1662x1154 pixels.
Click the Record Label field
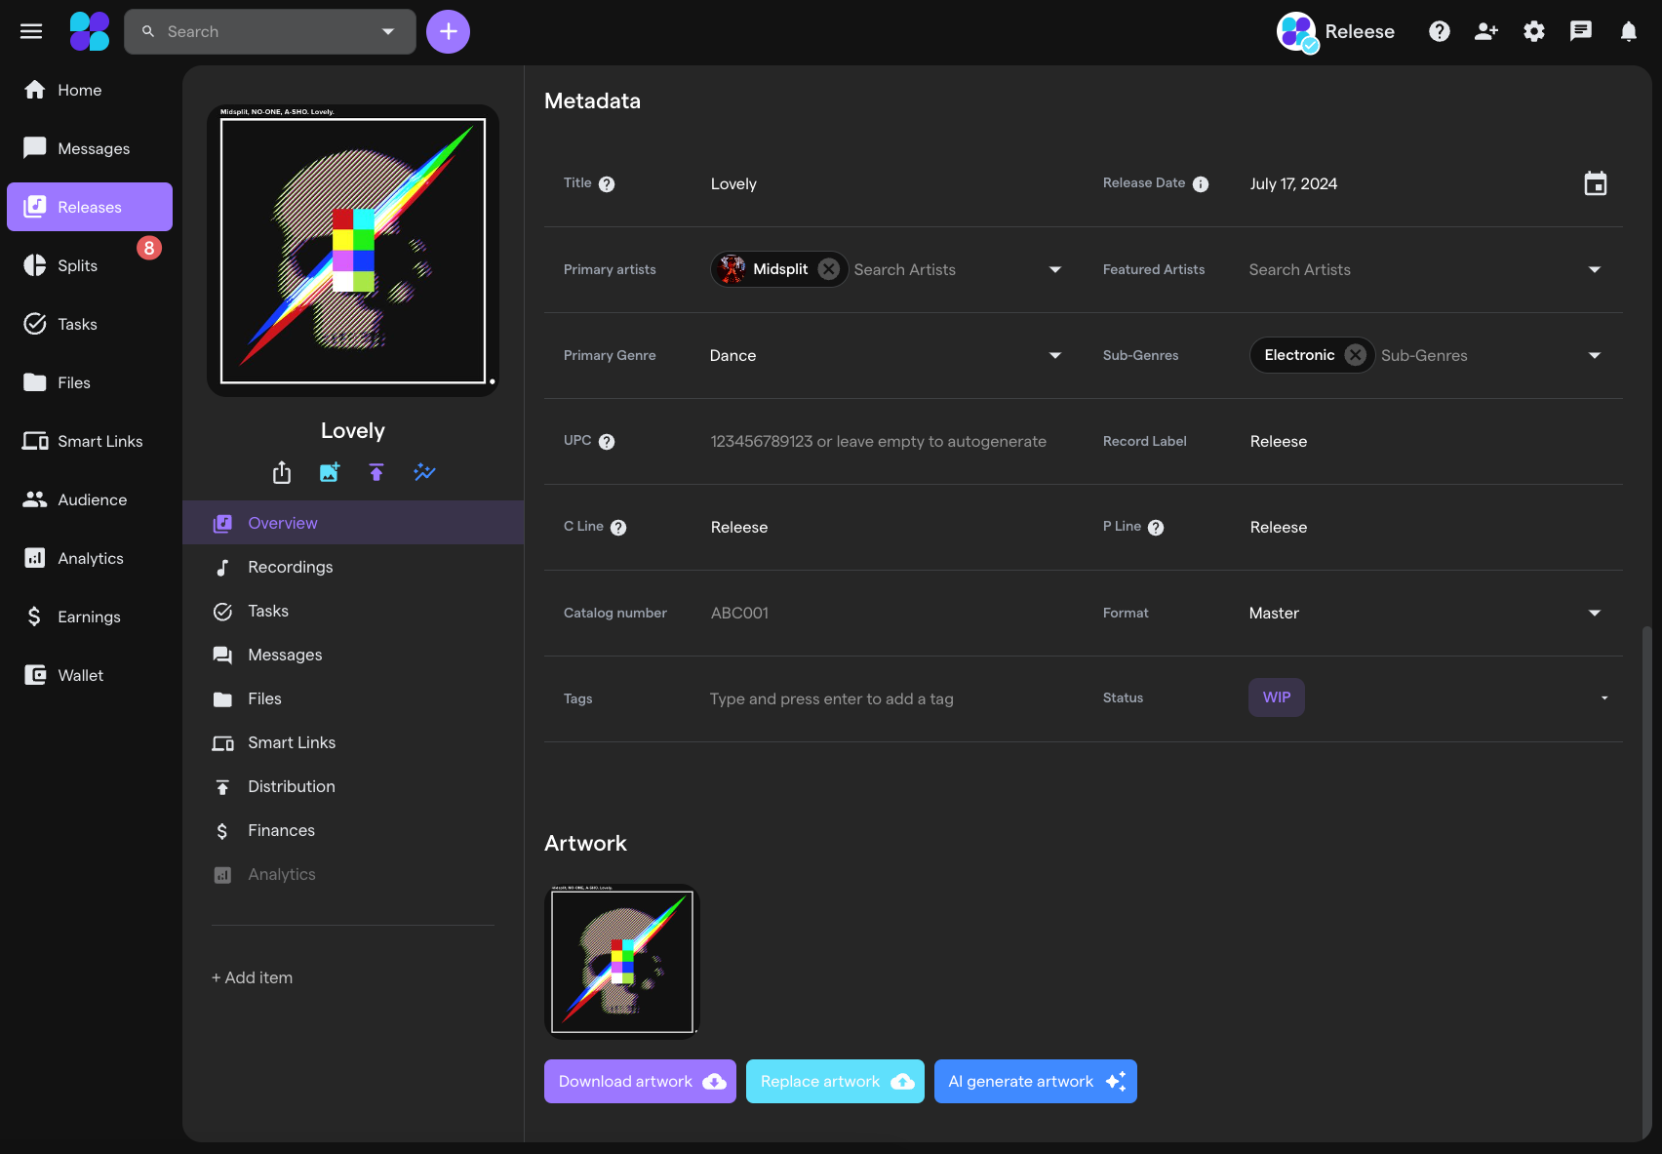1427,441
